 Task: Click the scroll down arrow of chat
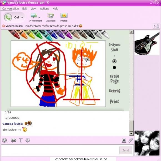coord(131,134)
